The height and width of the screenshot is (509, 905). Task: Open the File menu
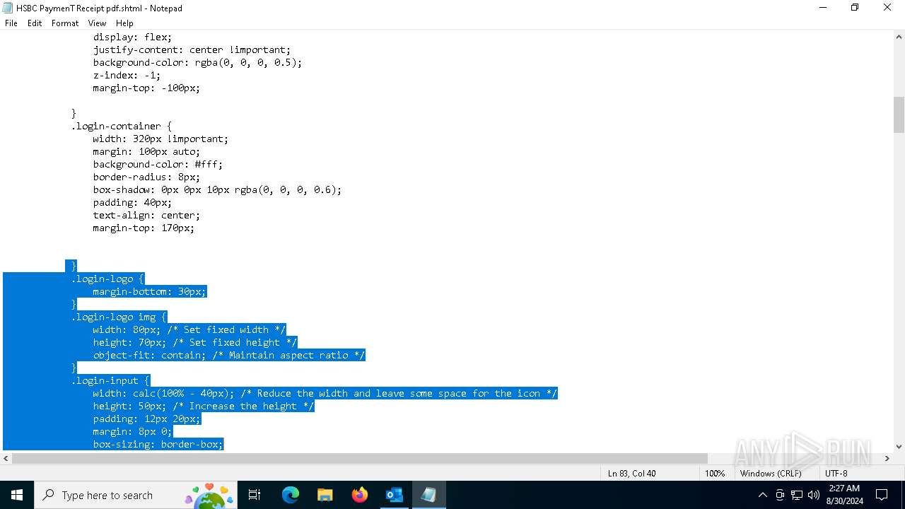[11, 23]
